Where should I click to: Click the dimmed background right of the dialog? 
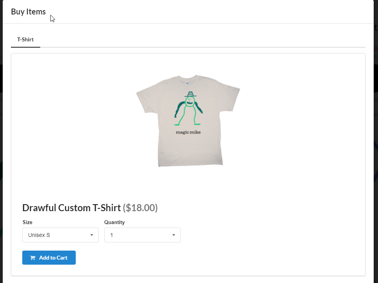tap(375, 156)
